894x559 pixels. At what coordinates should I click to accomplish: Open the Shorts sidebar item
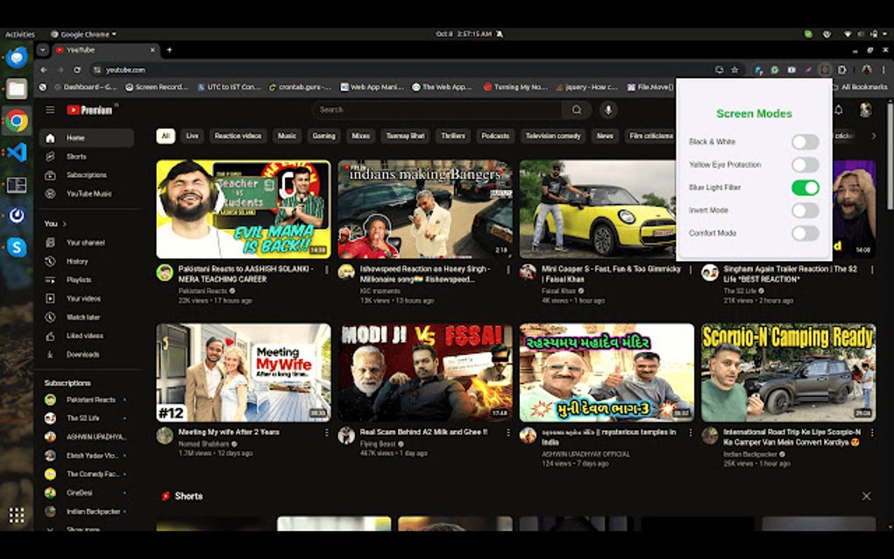click(76, 157)
